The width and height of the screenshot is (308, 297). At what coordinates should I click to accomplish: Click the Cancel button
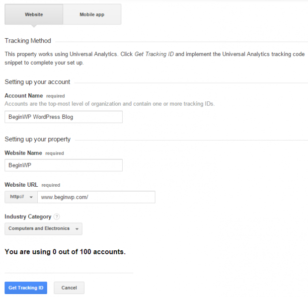pyautogui.click(x=69, y=288)
